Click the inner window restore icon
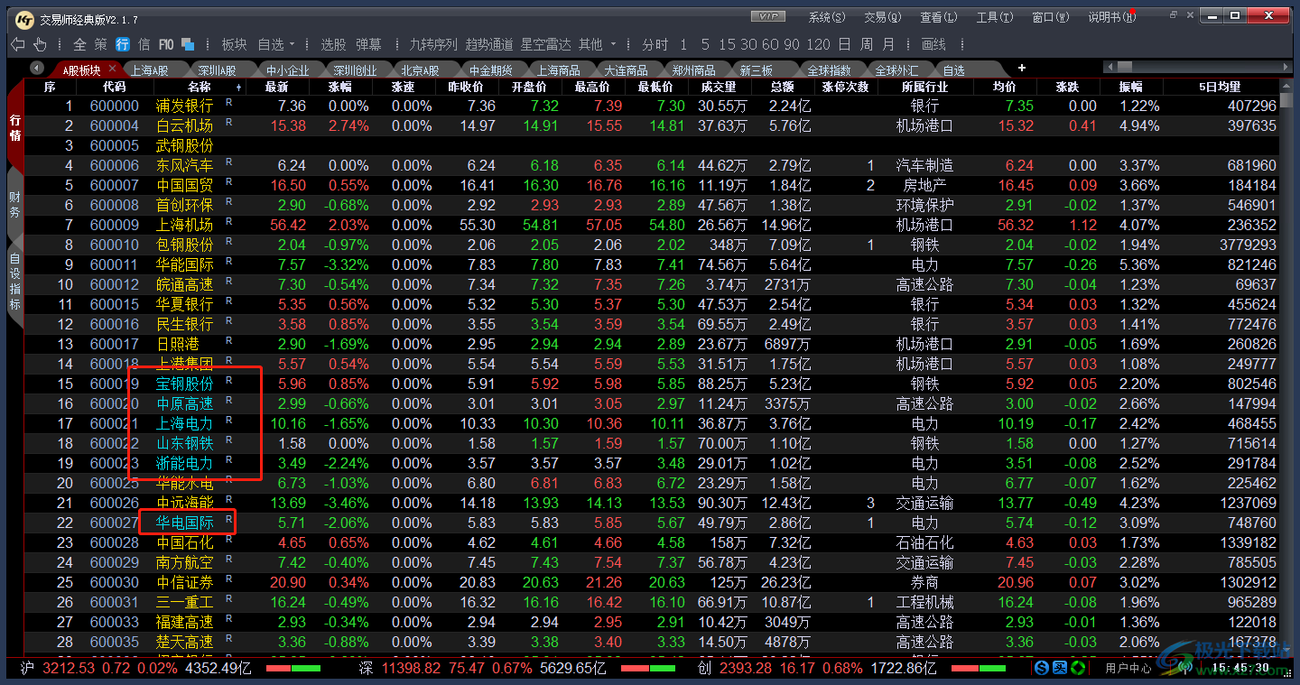Viewport: 1300px width, 685px height. point(1174,15)
